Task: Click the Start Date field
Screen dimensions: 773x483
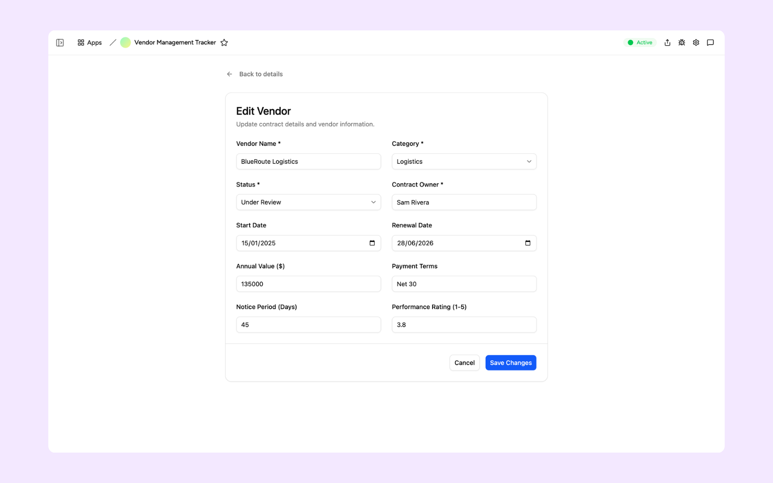Action: coord(308,243)
